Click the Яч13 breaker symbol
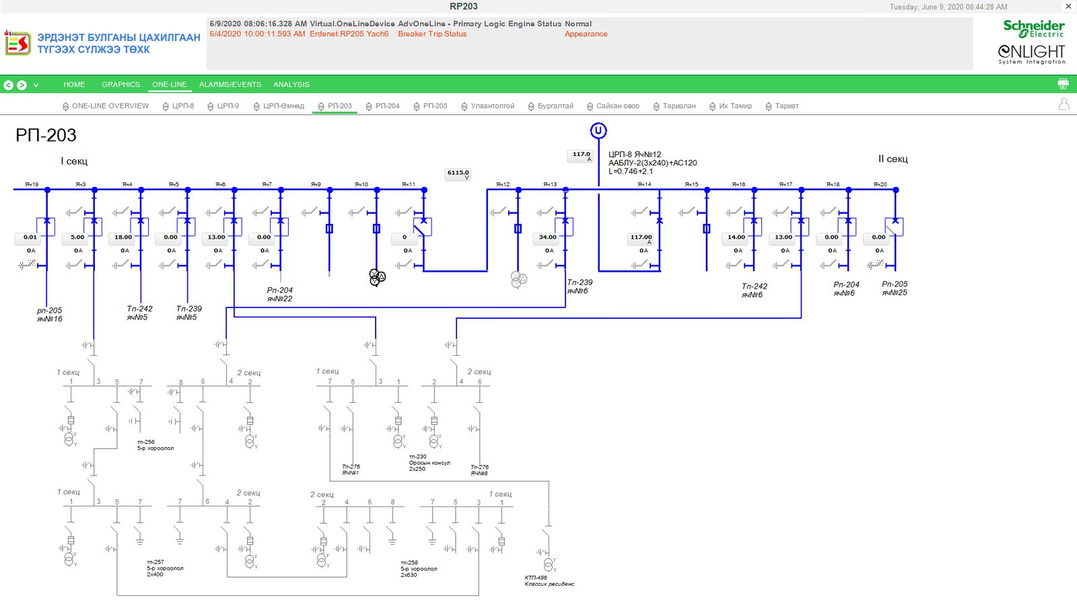The height and width of the screenshot is (606, 1077). coord(565,226)
